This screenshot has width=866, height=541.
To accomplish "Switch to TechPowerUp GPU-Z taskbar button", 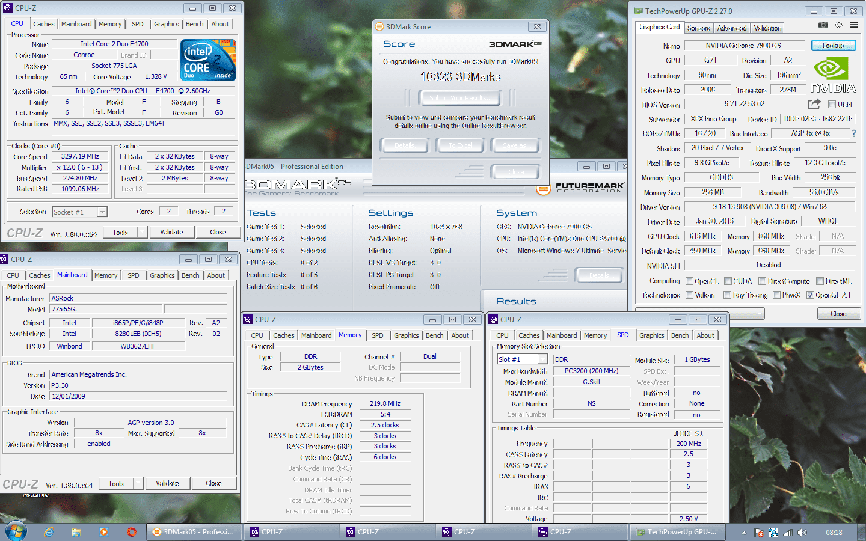I will point(677,532).
